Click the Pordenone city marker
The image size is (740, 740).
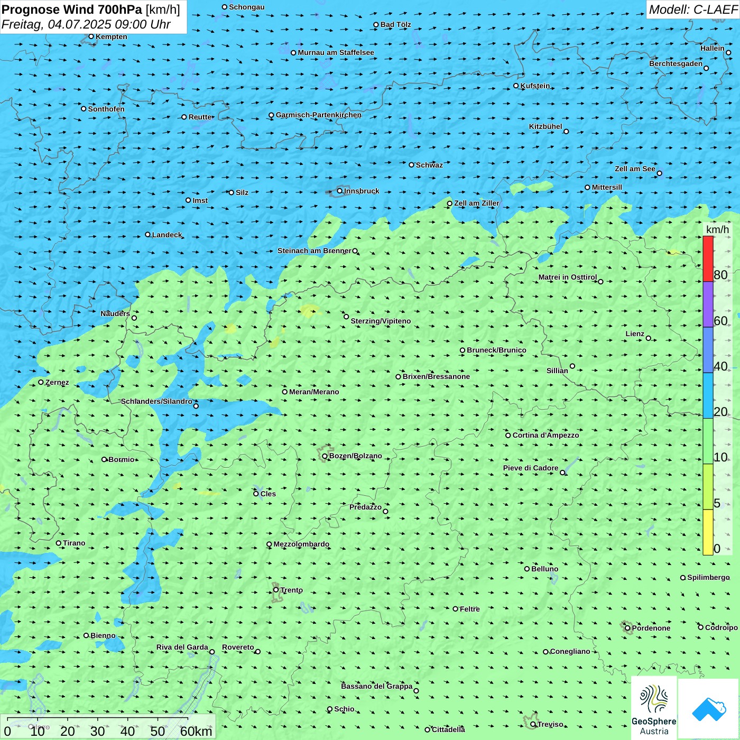[x=628, y=628]
